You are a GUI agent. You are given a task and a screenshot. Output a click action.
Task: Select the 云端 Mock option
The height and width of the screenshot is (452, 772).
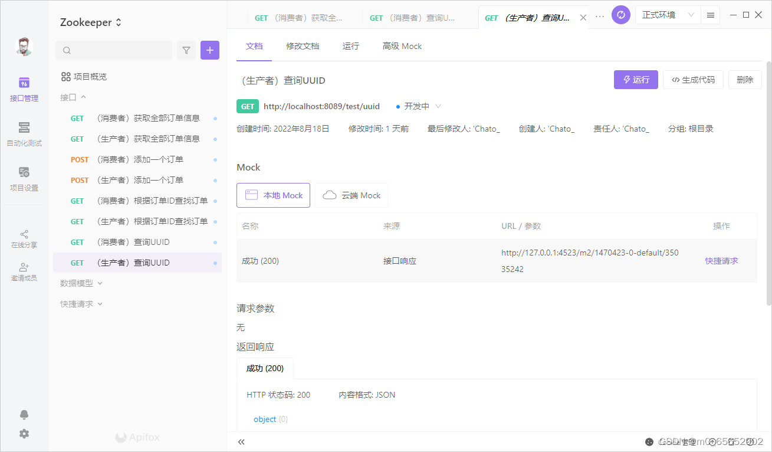click(x=351, y=195)
